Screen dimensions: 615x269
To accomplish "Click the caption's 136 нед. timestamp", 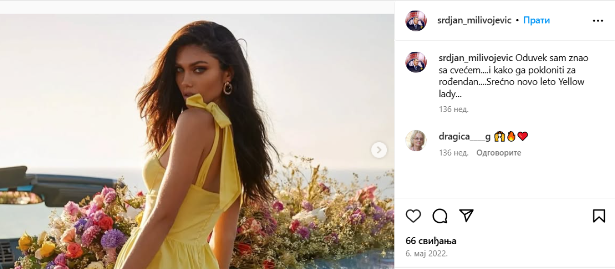I will pos(453,109).
